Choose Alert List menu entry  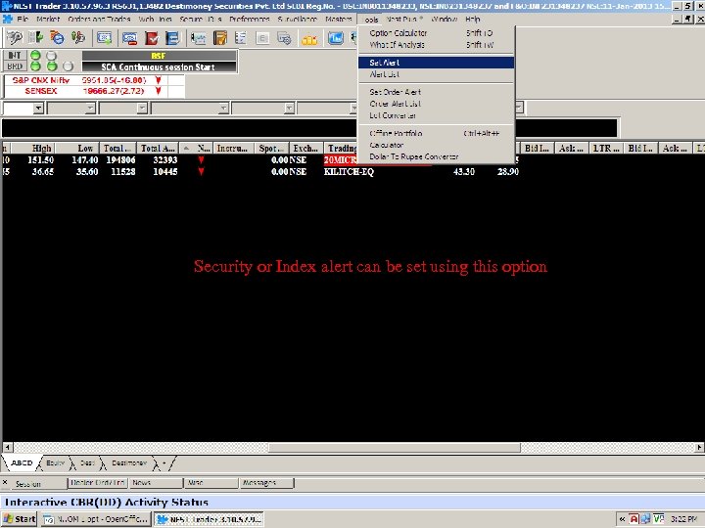pyautogui.click(x=436, y=74)
